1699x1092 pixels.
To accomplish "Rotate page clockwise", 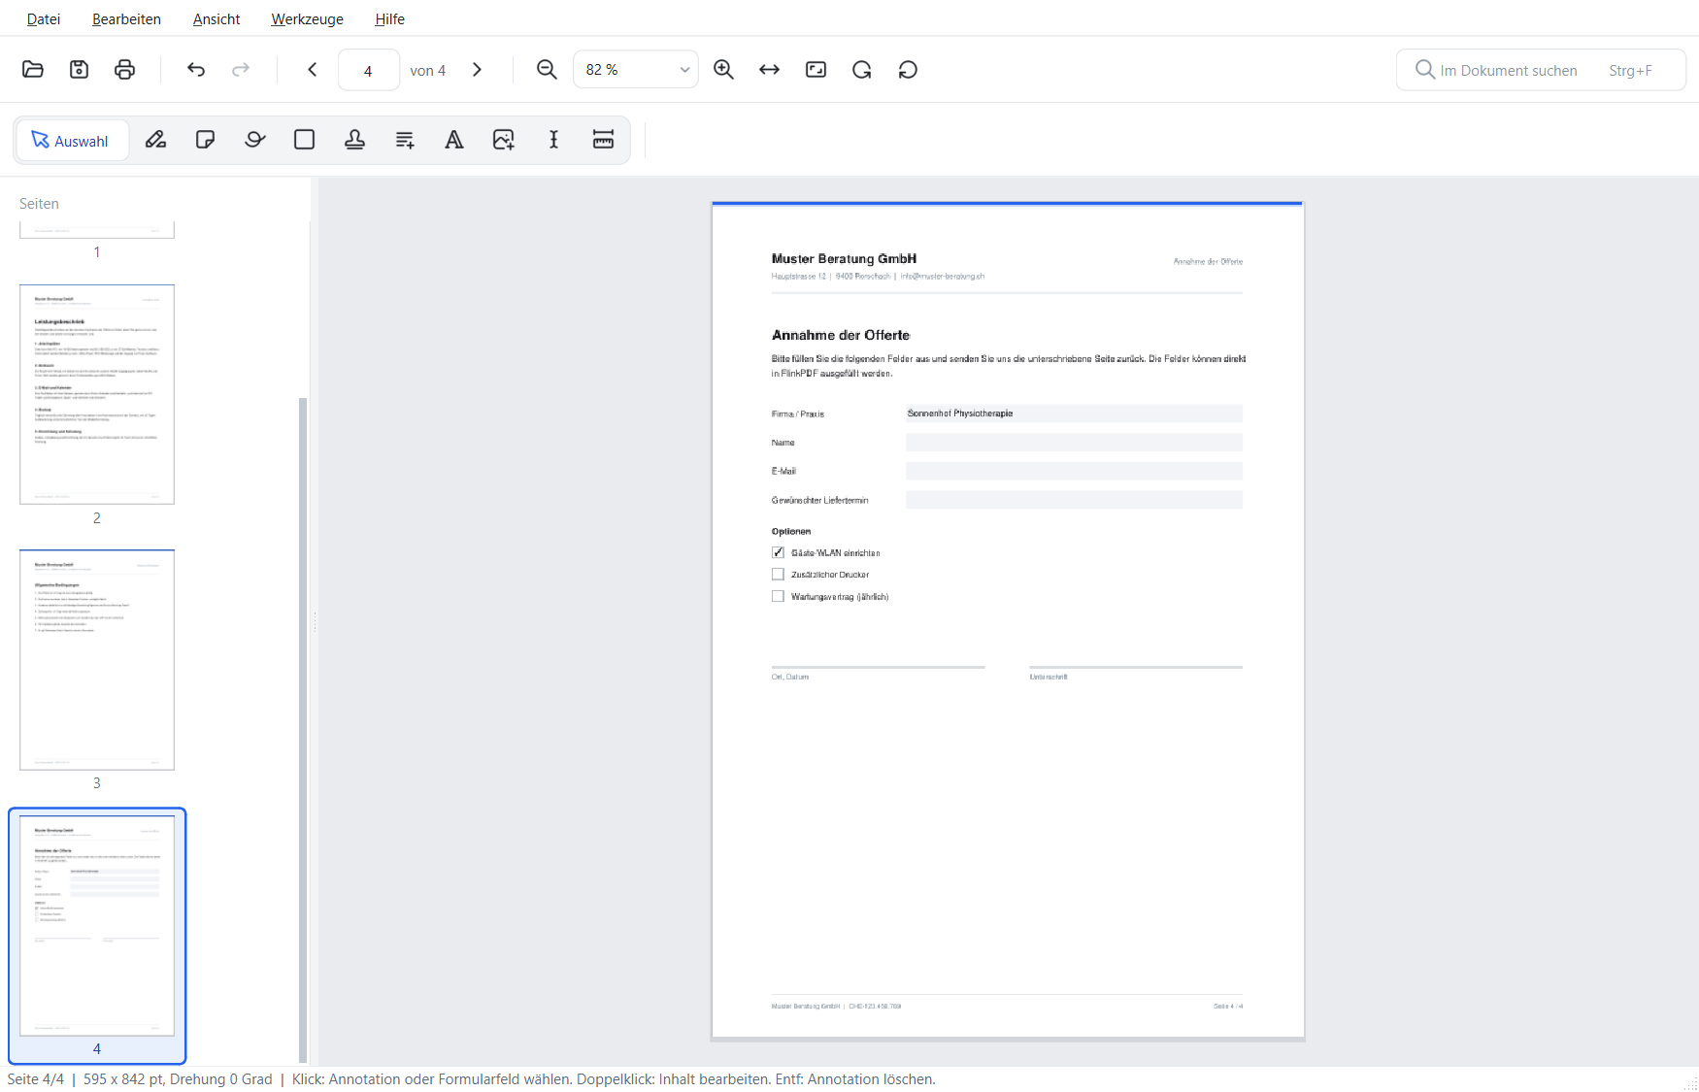I will pyautogui.click(x=862, y=69).
